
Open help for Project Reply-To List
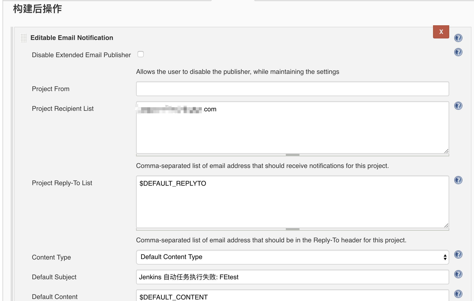click(x=458, y=180)
